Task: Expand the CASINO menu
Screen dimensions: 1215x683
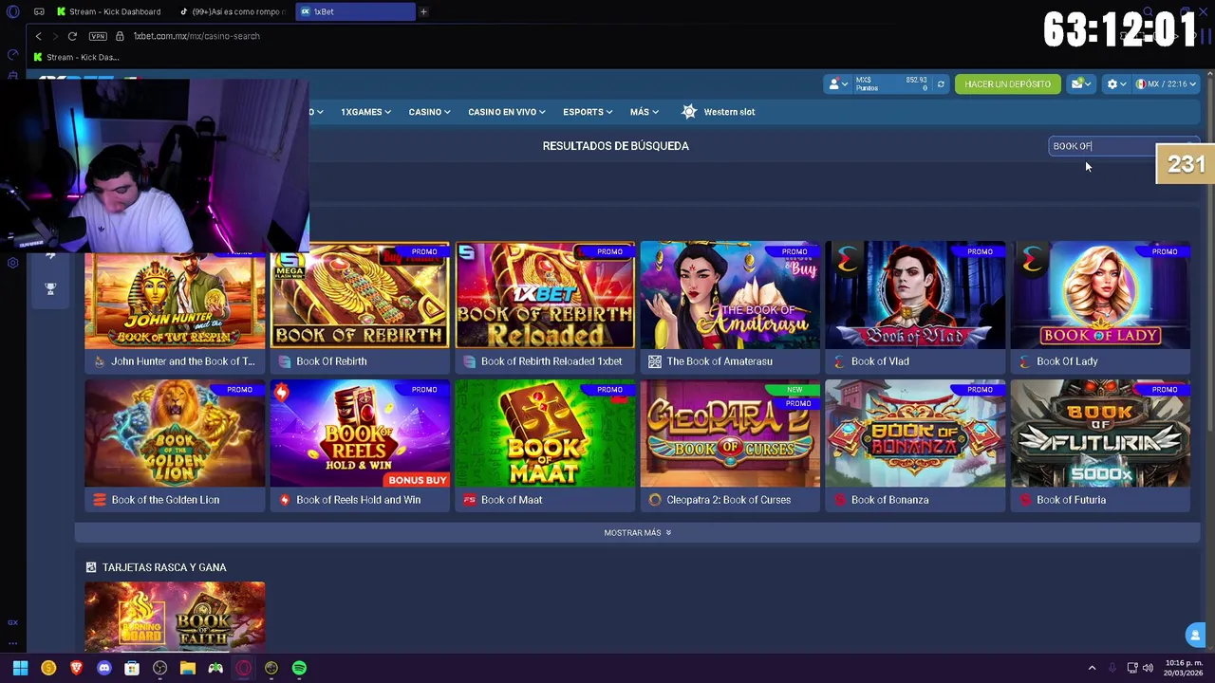Action: pyautogui.click(x=429, y=112)
